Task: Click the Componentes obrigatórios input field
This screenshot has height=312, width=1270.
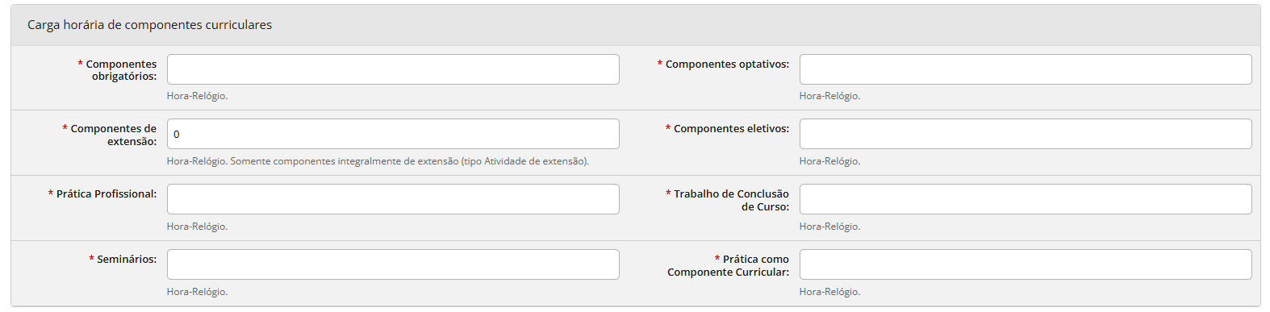Action: pos(393,69)
